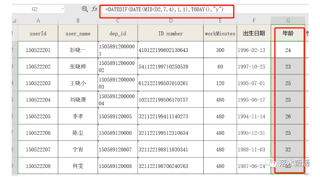The height and width of the screenshot is (177, 320).
Task: Select the name cell 张晓桦
Action: click(78, 66)
